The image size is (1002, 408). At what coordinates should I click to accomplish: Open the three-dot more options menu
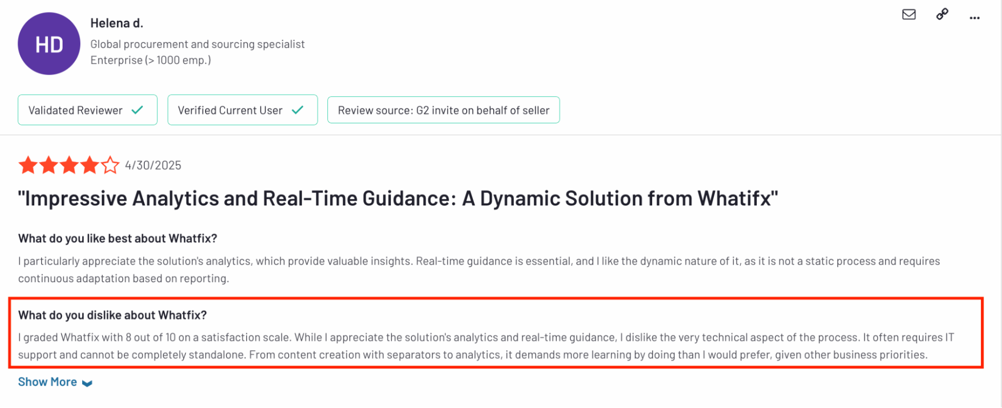pyautogui.click(x=974, y=18)
